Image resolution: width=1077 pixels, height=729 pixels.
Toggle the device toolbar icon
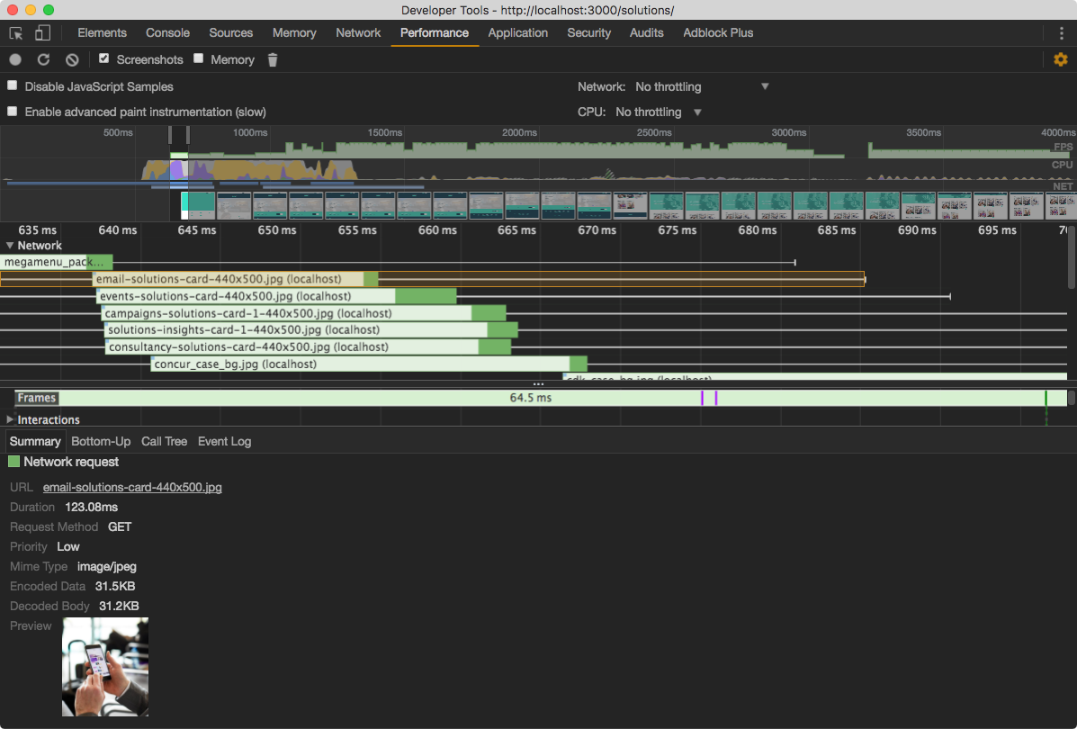[x=42, y=32]
